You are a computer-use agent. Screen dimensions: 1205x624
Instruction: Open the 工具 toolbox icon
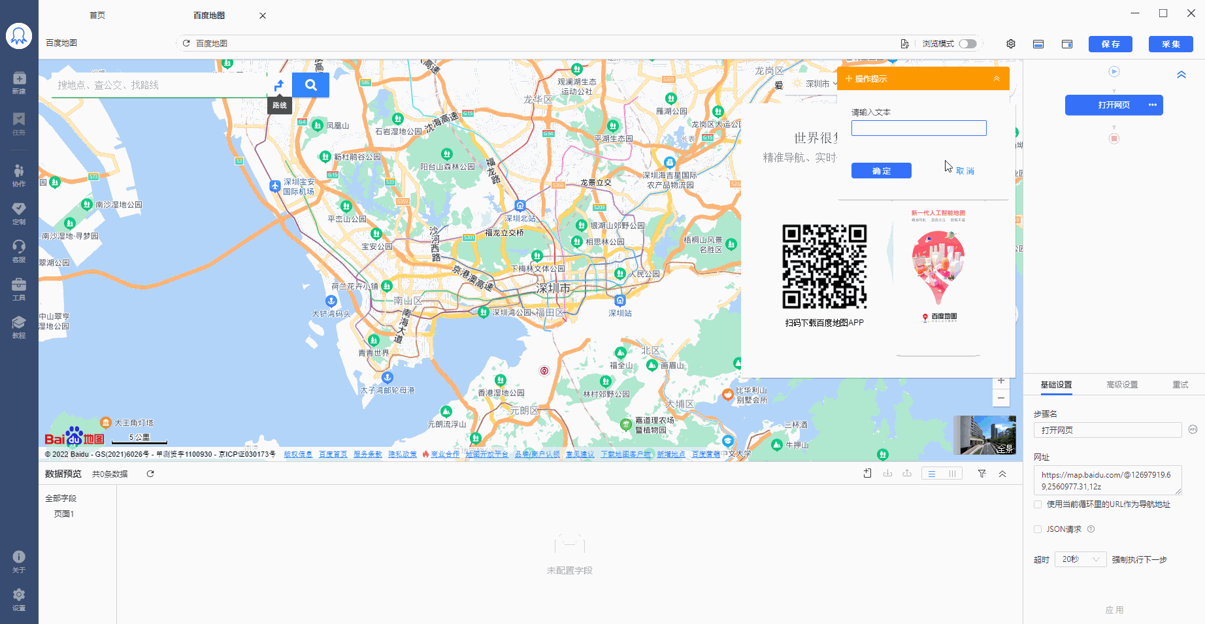pos(19,289)
